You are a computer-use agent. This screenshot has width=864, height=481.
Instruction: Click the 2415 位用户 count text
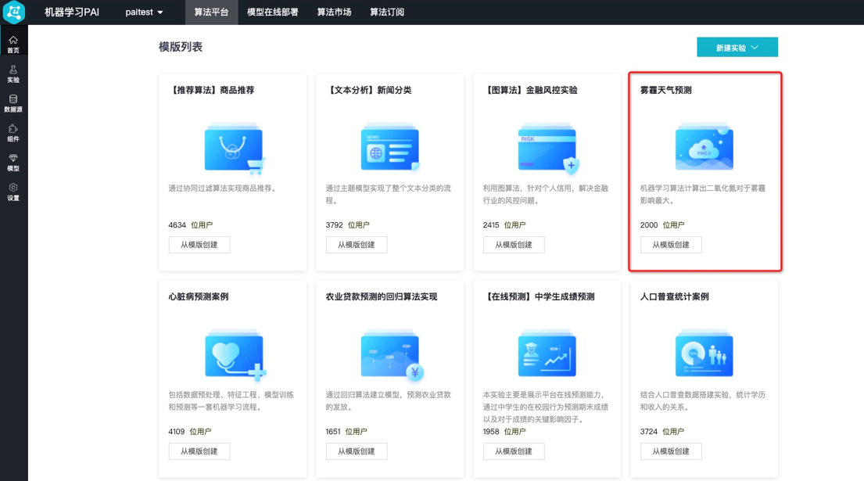click(505, 224)
